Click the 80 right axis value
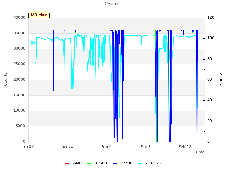This screenshot has width=226, height=170. pyautogui.click(x=209, y=59)
